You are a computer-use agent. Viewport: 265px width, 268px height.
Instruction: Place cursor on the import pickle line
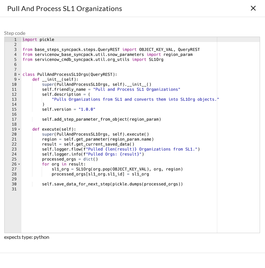38,40
